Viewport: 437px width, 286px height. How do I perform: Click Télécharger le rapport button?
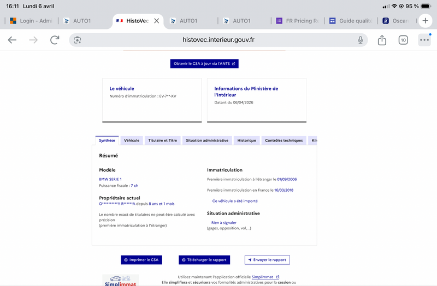click(x=204, y=260)
